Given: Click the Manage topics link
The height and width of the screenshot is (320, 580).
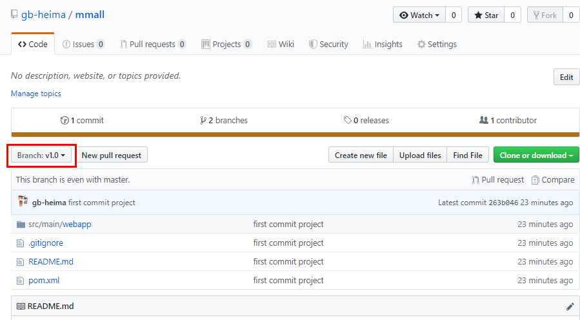Looking at the screenshot, I should tap(36, 94).
